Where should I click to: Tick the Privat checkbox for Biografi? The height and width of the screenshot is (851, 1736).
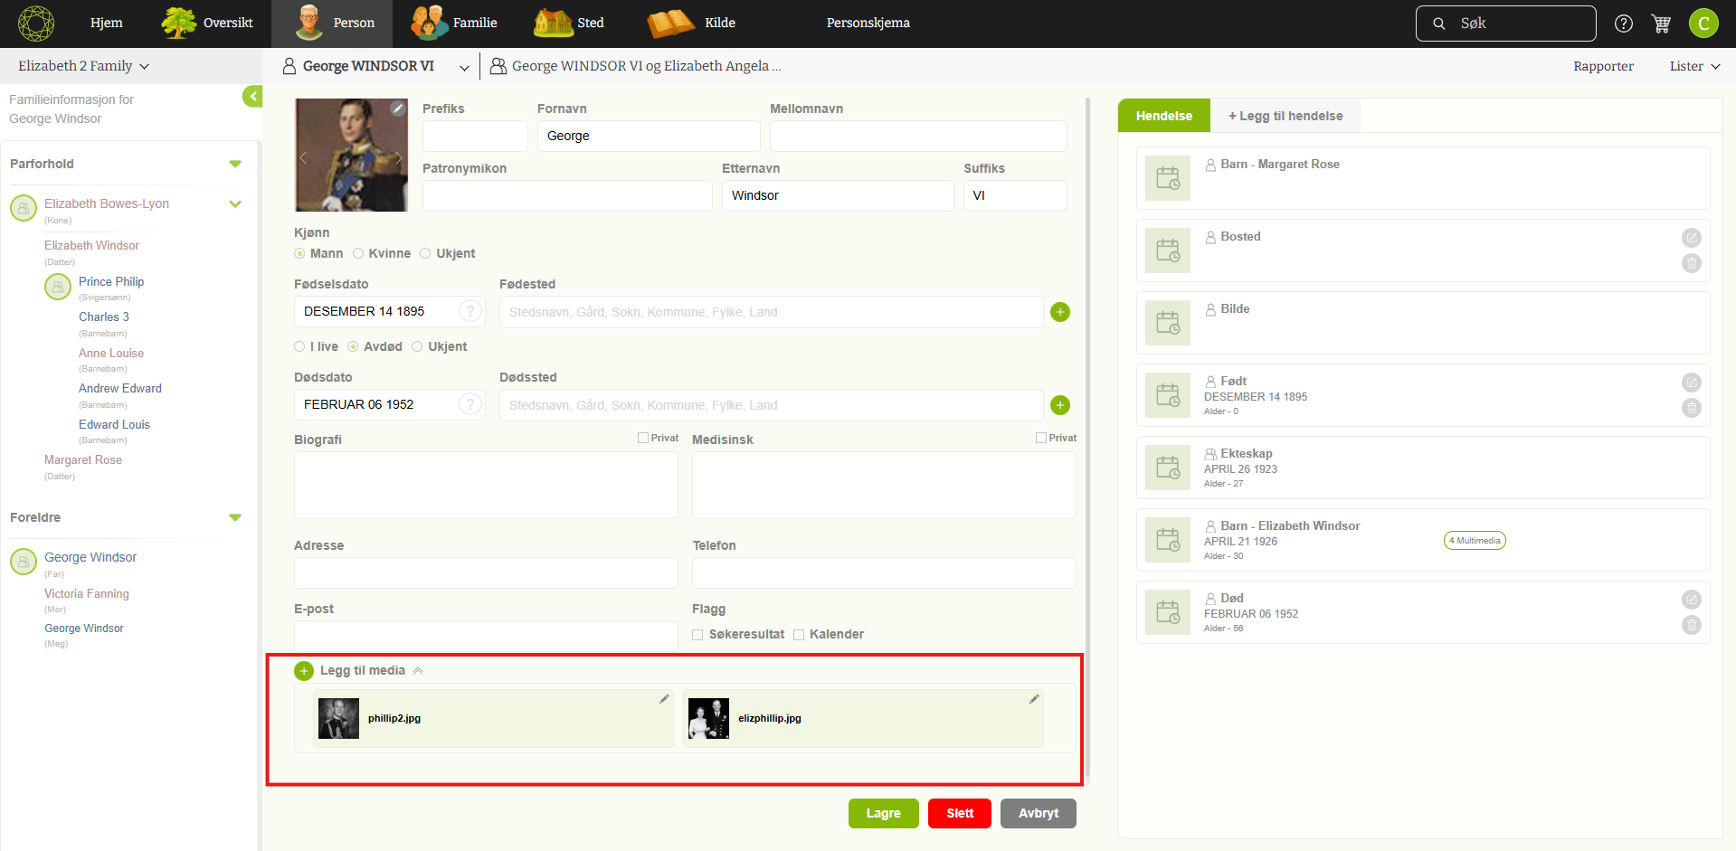pyautogui.click(x=643, y=438)
